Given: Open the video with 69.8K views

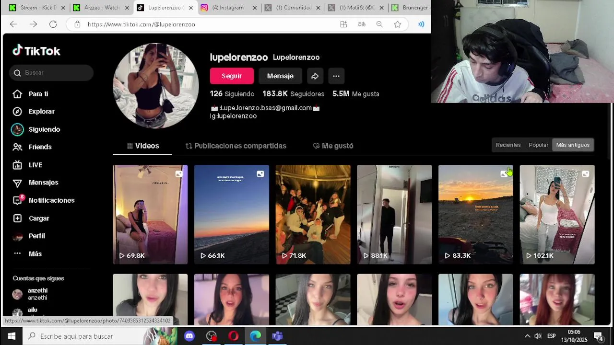Looking at the screenshot, I should (x=150, y=215).
